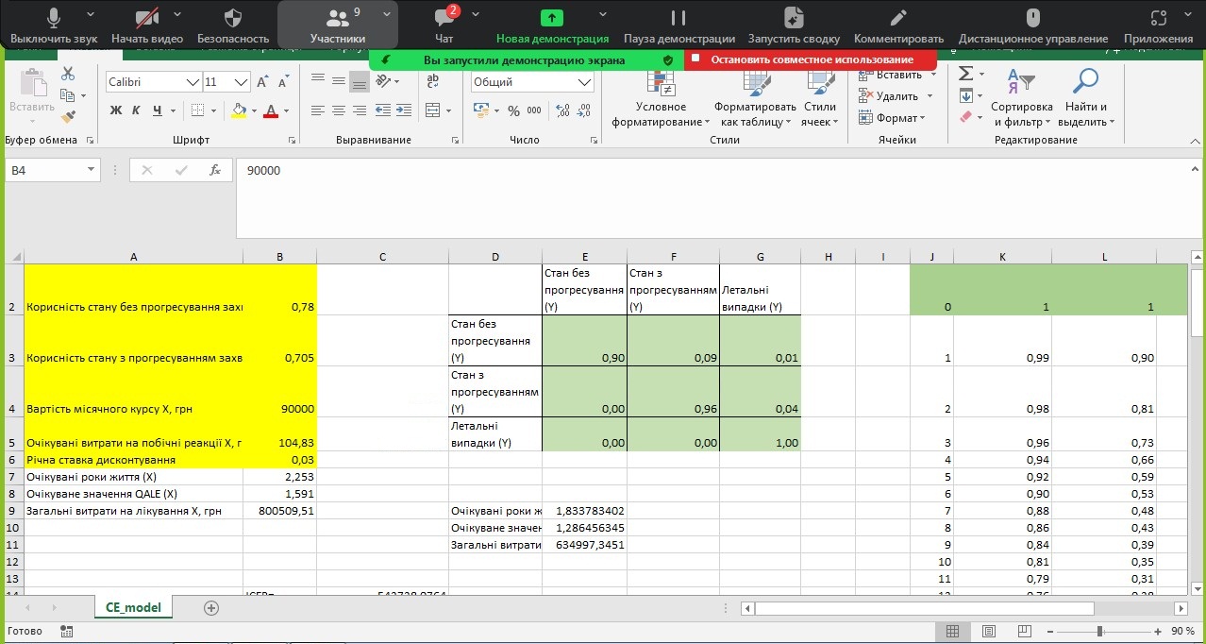Click the horizontal scrollbar thumb
1206x644 pixels.
[x=924, y=608]
